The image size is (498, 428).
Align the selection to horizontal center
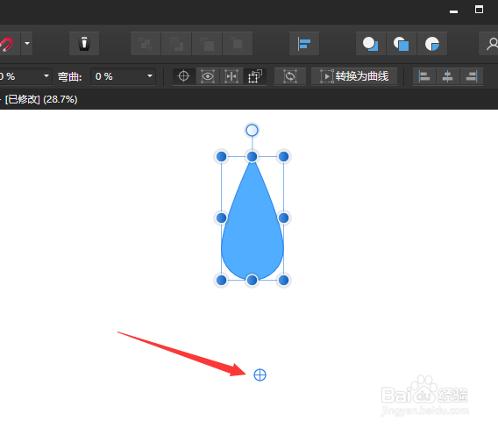coord(447,76)
